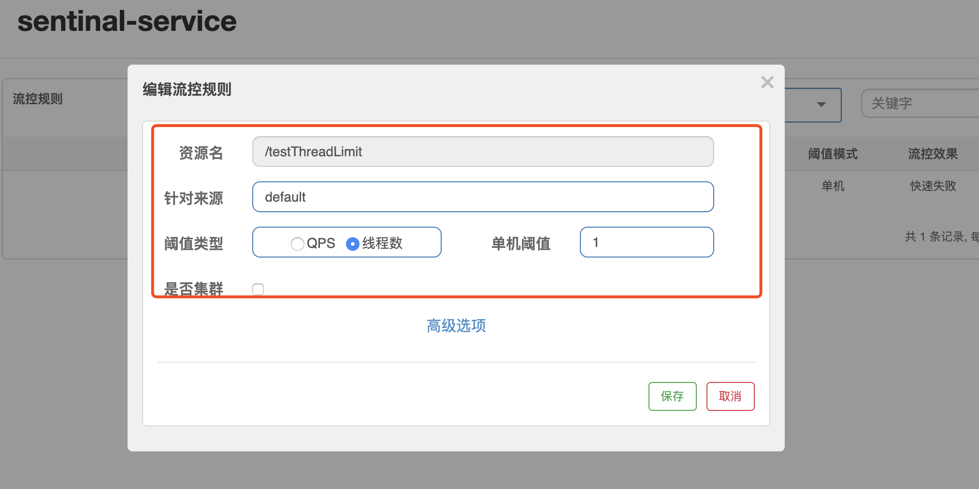Click the 单机阈值 value input
This screenshot has width=979, height=489.
647,242
